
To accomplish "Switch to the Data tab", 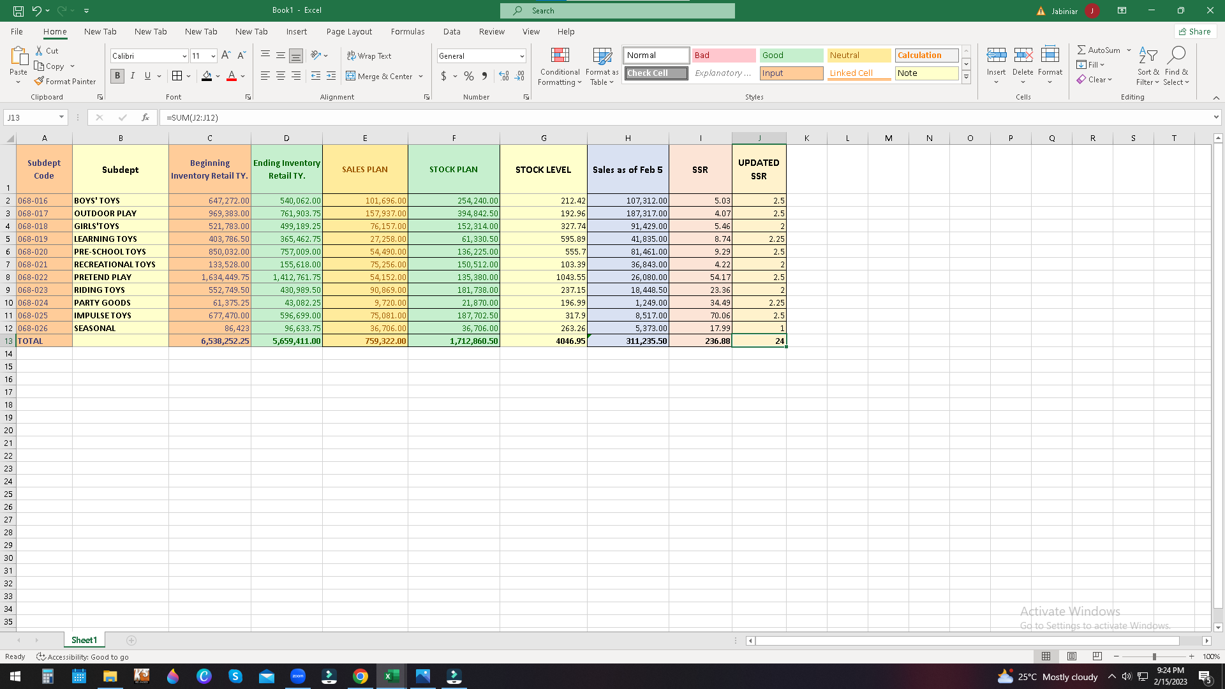I will click(x=452, y=31).
